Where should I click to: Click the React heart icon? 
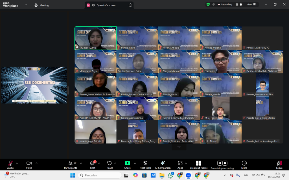tap(110, 164)
